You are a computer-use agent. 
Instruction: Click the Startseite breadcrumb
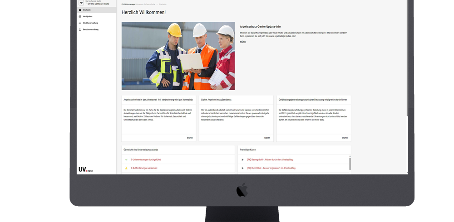163,5
